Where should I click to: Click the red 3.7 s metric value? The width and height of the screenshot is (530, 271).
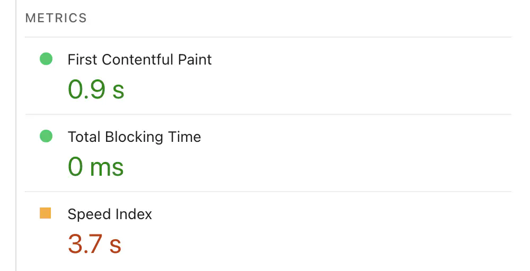94,244
